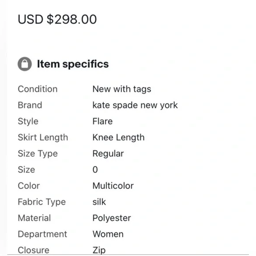Click the USD $298.00 price
Image resolution: width=256 pixels, height=256 pixels.
pos(57,19)
